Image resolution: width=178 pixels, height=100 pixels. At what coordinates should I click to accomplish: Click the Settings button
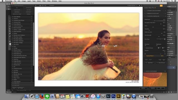(20, 88)
